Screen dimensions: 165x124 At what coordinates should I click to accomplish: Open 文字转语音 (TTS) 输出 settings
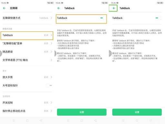click(27, 60)
